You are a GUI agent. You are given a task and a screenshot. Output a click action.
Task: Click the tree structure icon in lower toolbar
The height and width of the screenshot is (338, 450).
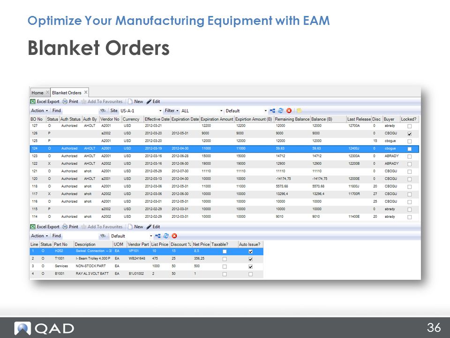tap(158, 236)
